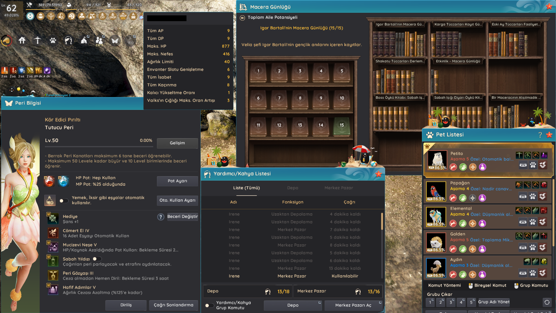Click the purple gem buff icon
This screenshot has height=313, width=556.
pyautogui.click(x=47, y=70)
